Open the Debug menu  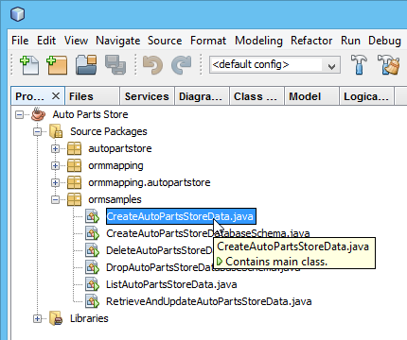(x=384, y=41)
